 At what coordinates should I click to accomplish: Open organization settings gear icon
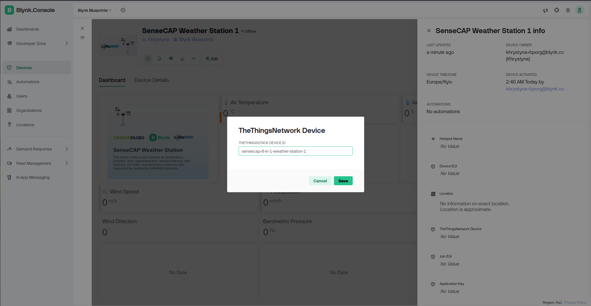point(123,10)
